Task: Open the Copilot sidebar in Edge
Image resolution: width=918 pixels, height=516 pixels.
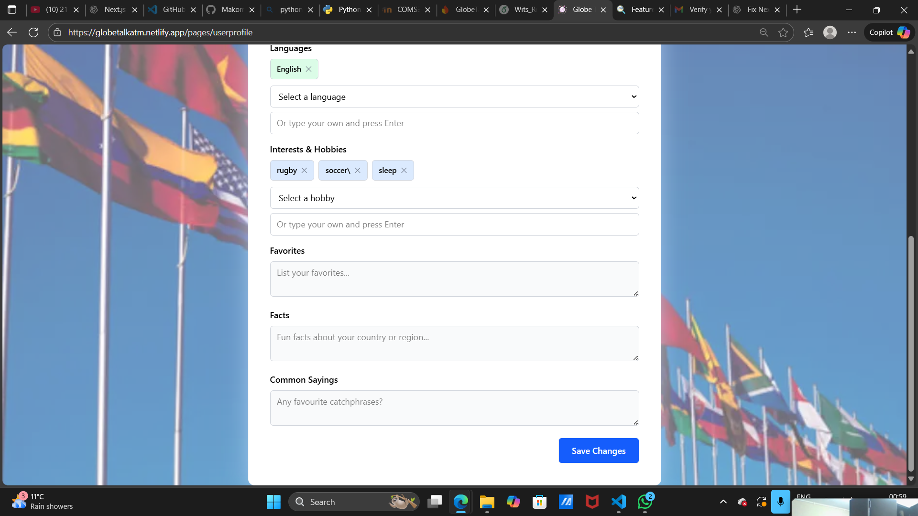Action: point(889,32)
